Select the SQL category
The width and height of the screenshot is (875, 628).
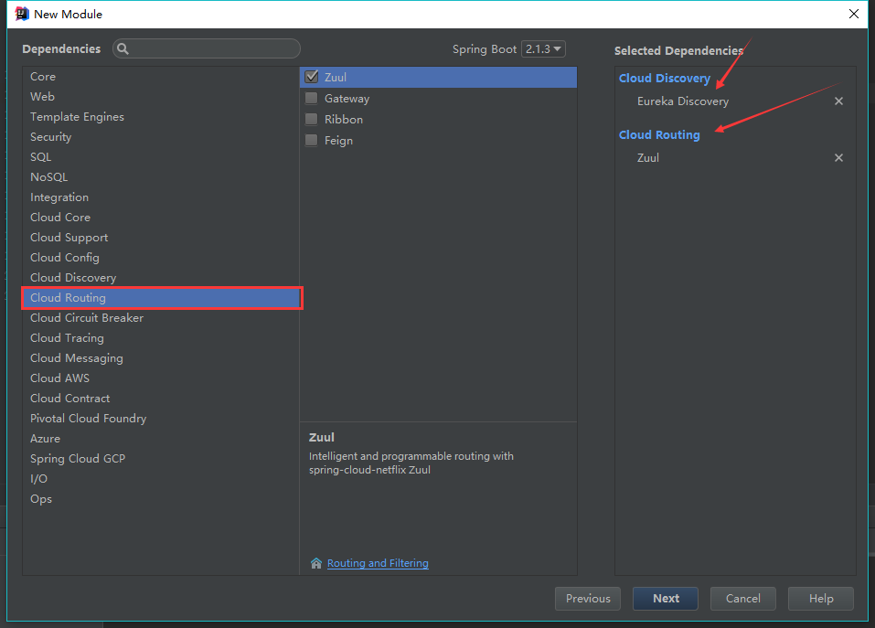click(x=161, y=156)
